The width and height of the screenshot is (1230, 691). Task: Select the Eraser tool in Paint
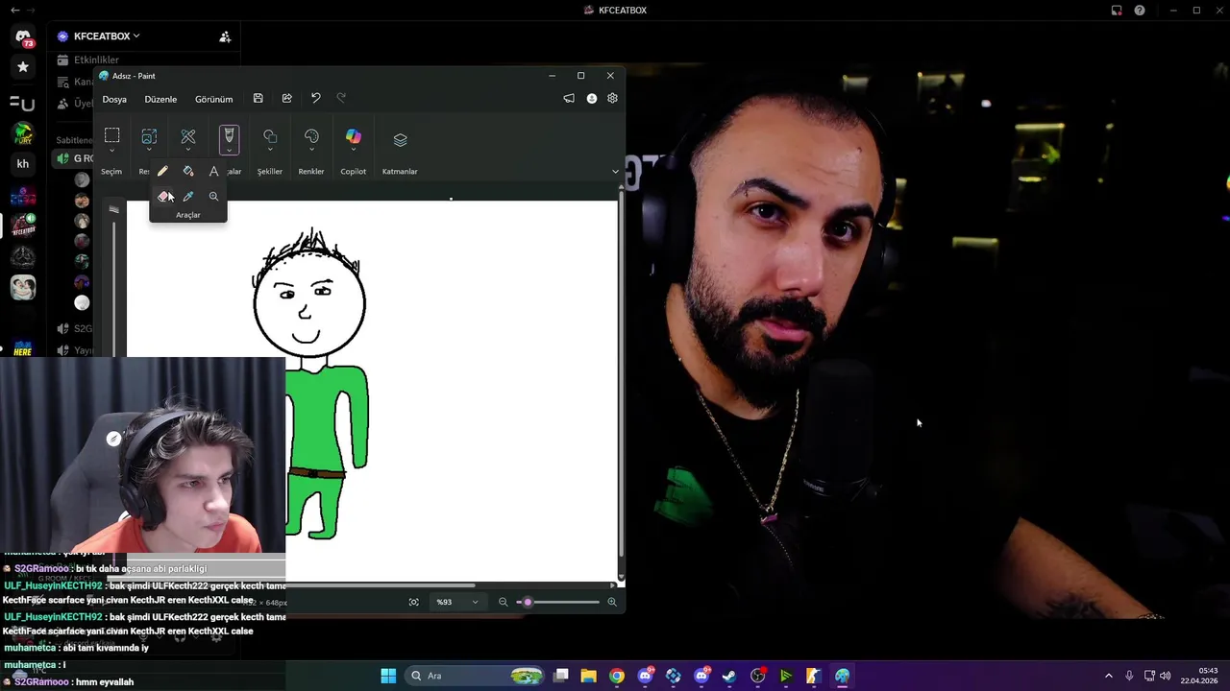(163, 196)
